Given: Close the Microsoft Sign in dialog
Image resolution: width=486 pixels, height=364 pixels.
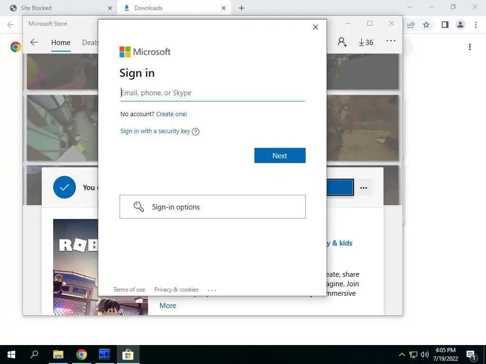Looking at the screenshot, I should [316, 27].
